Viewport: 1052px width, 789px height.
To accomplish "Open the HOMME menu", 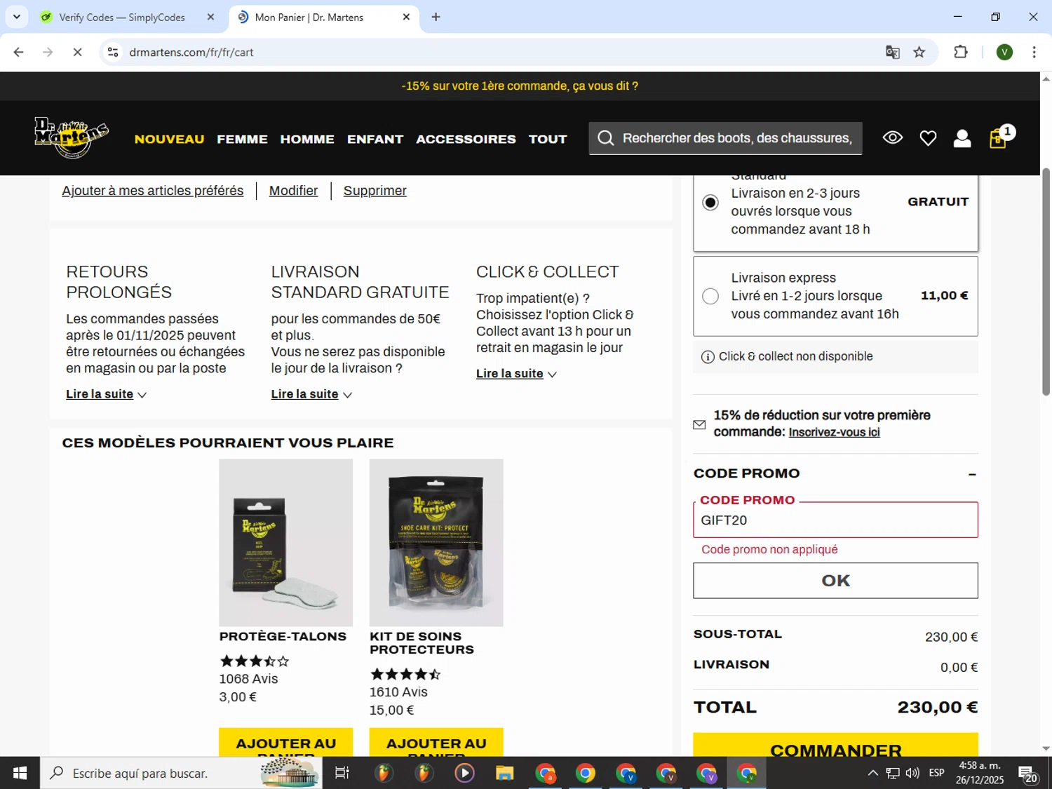I will click(x=307, y=139).
